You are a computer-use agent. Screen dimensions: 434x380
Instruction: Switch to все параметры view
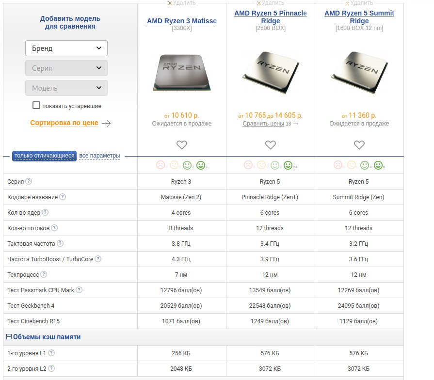99,156
